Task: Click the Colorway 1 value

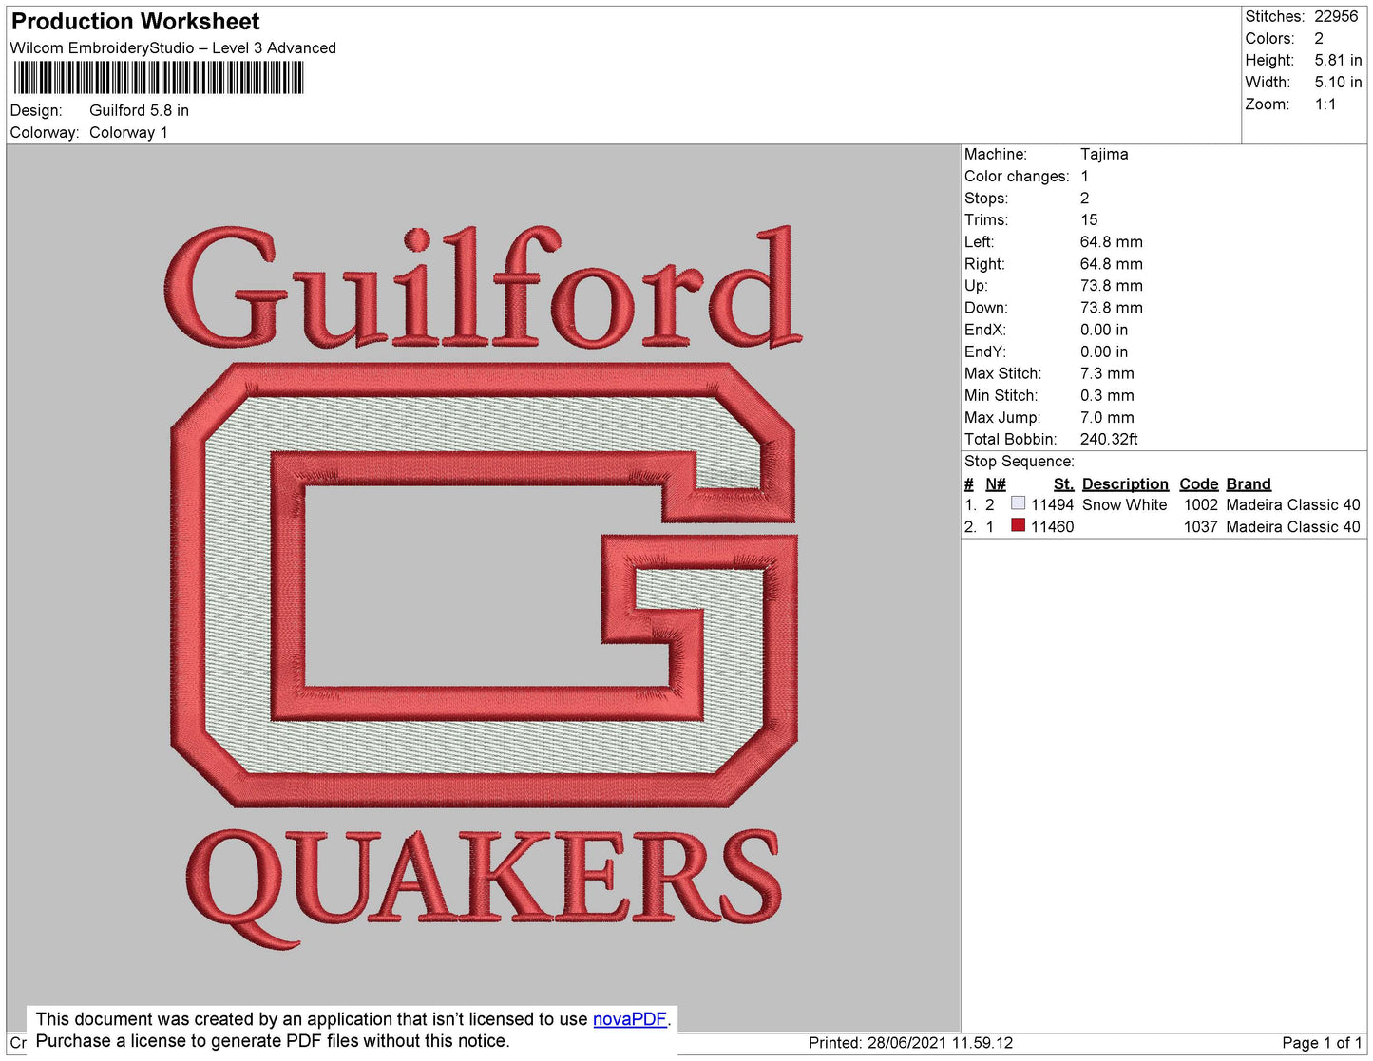Action: (128, 133)
